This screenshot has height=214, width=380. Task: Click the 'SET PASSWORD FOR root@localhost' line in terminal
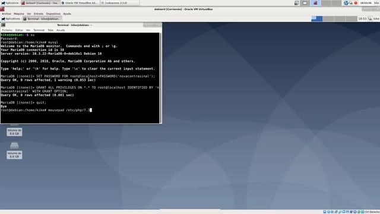[78, 76]
